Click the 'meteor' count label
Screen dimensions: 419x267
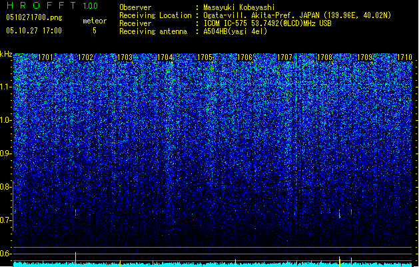pyautogui.click(x=95, y=21)
